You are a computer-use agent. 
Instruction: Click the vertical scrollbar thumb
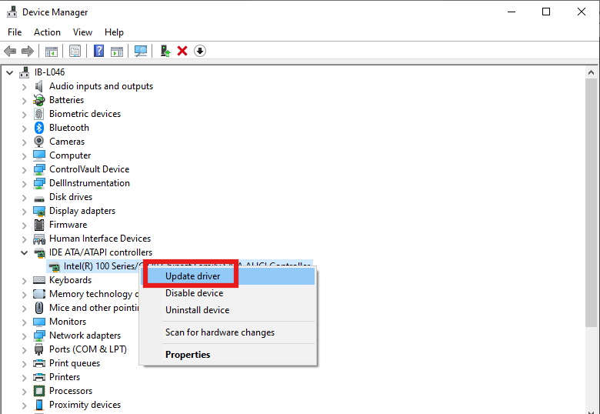pos(591,203)
